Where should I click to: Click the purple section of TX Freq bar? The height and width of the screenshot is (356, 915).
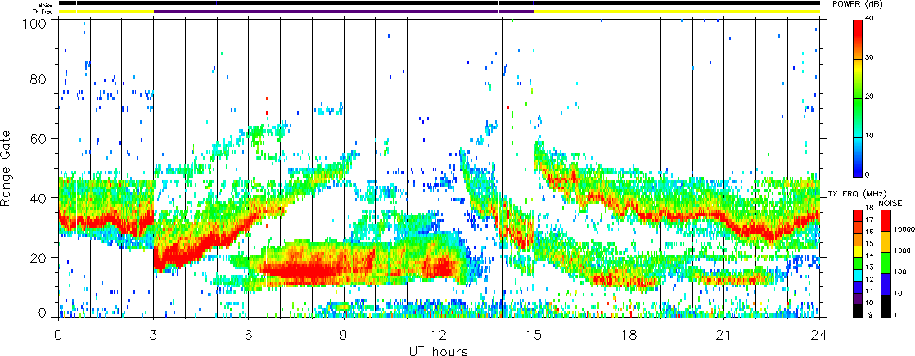point(344,11)
